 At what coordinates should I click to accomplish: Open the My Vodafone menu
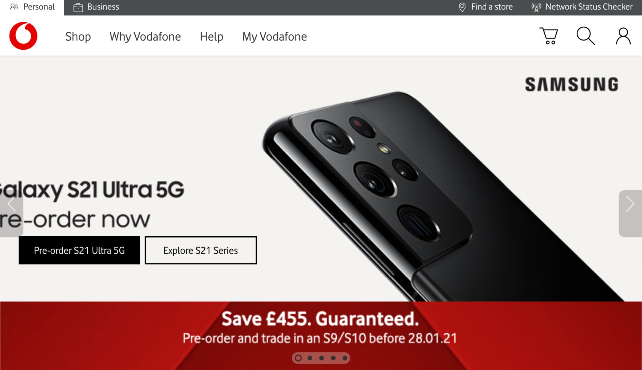(x=275, y=37)
